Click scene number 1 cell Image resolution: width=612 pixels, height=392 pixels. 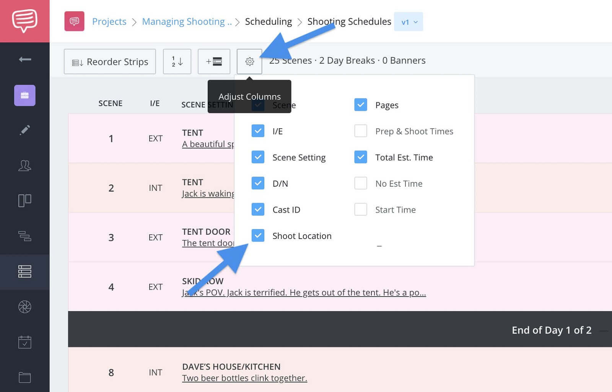(x=111, y=138)
